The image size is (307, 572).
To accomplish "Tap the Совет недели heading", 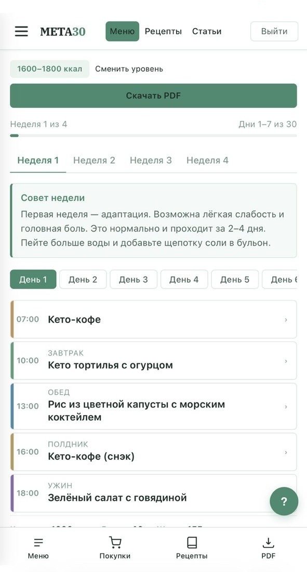I will pos(52,198).
